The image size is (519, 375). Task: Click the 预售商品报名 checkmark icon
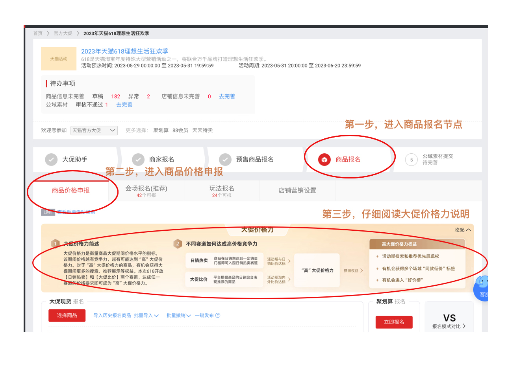[225, 160]
